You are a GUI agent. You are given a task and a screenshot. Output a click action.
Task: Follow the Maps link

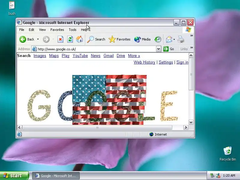click(x=54, y=56)
